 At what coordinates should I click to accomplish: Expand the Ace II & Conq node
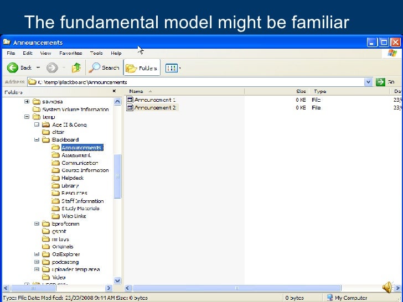tap(37, 124)
